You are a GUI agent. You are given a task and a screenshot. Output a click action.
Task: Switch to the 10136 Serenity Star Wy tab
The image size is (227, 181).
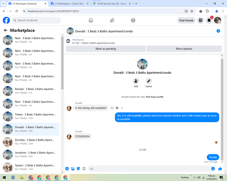point(112,4)
